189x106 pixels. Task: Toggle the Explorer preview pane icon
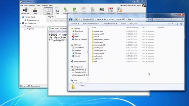point(177,24)
